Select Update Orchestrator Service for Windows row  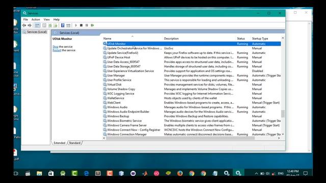(192, 48)
